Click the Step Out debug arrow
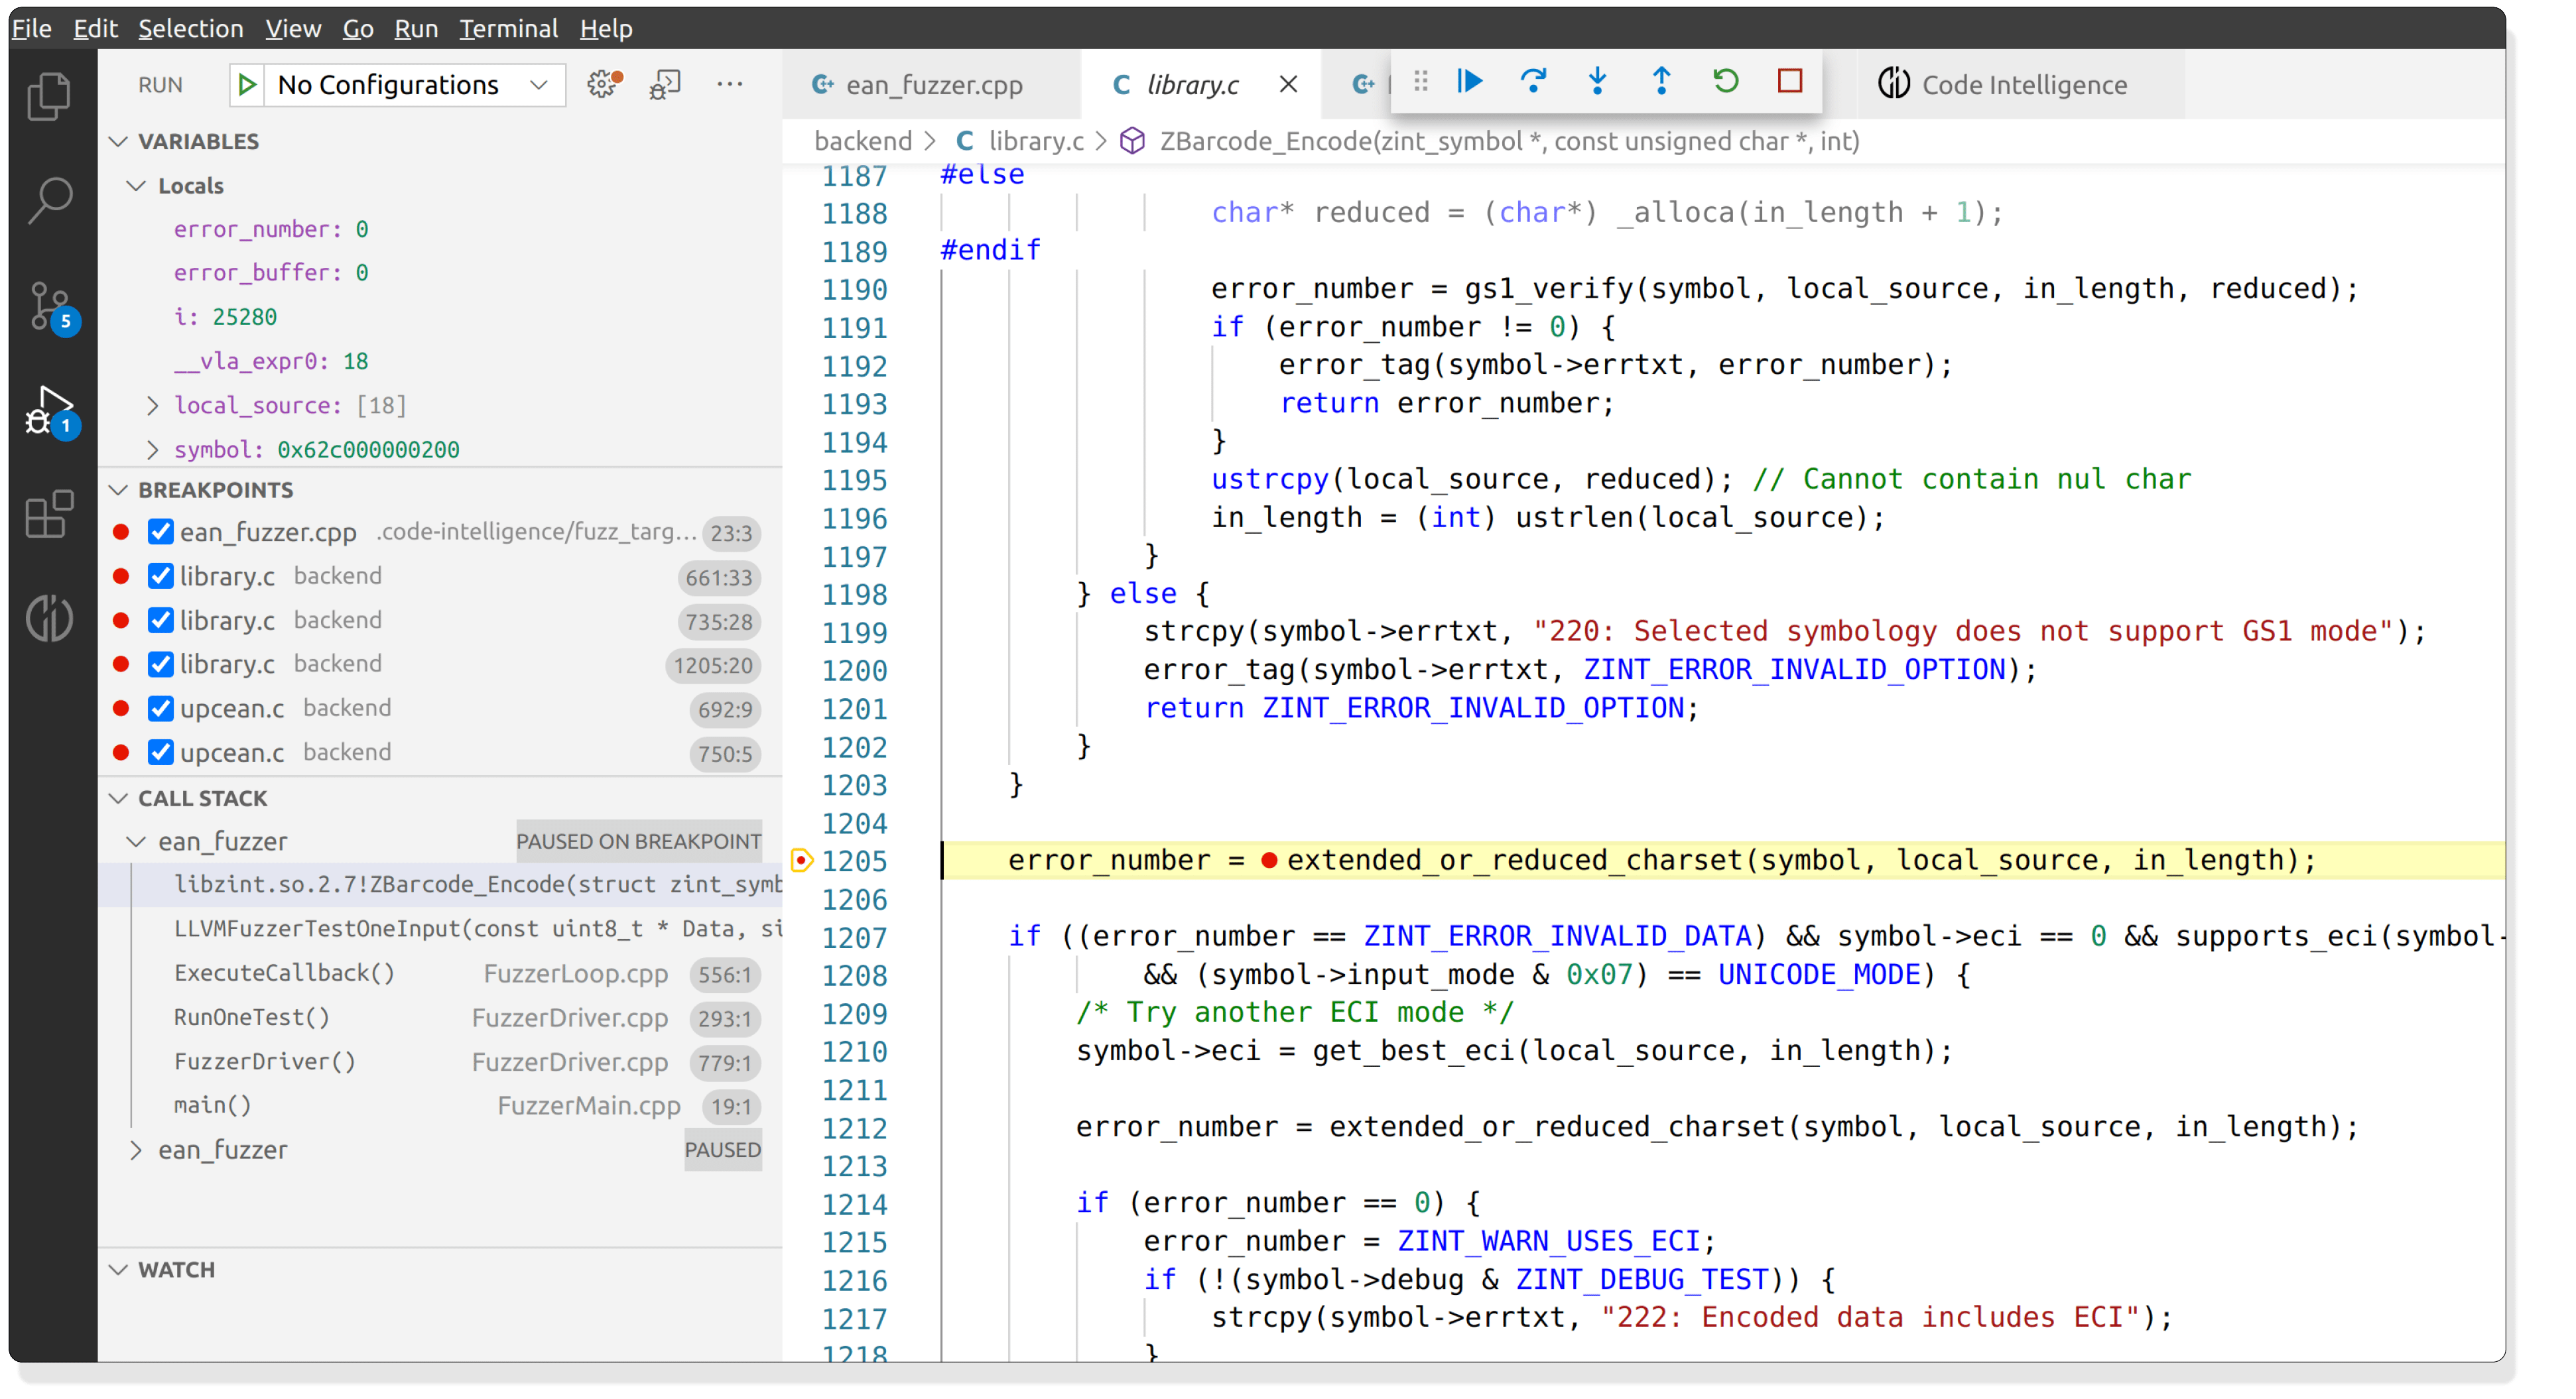The image size is (2576, 1399). (1661, 82)
